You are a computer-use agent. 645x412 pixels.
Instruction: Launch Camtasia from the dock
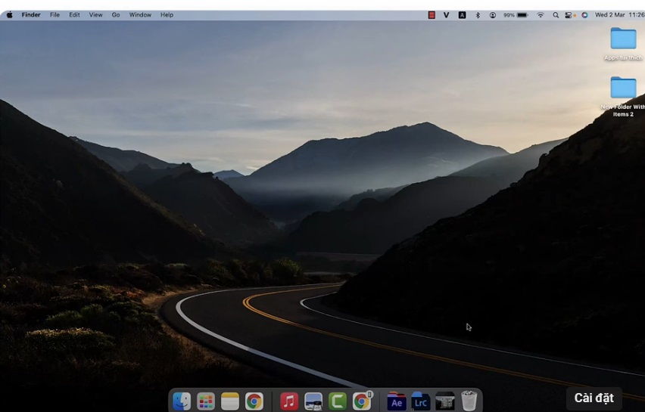click(338, 401)
